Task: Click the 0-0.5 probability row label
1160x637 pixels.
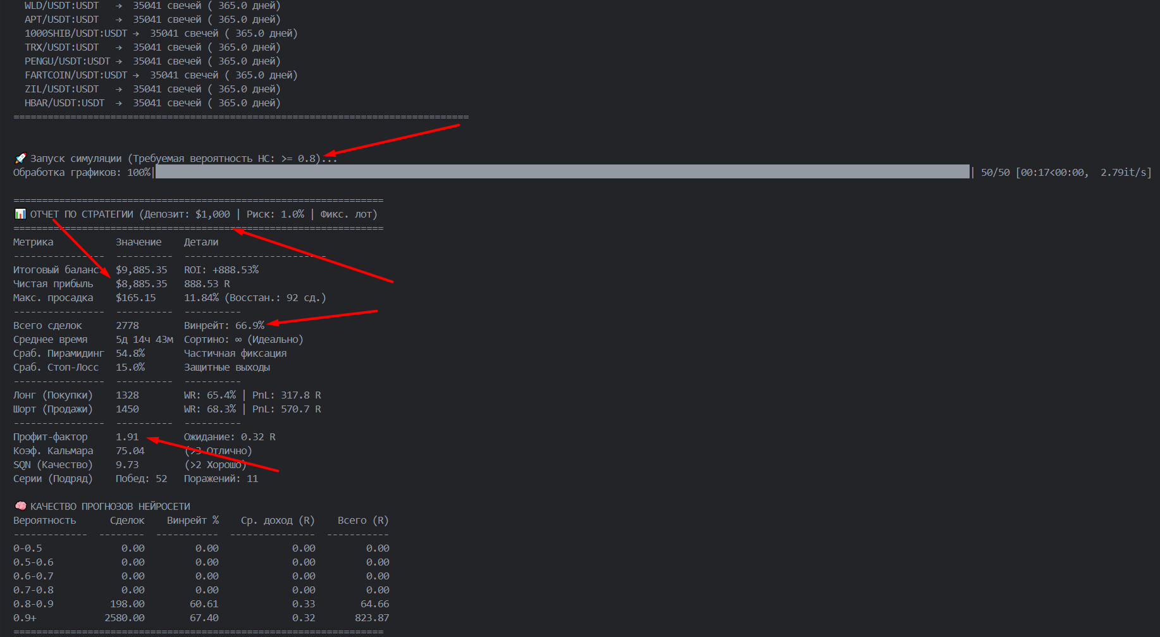Action: 28,548
